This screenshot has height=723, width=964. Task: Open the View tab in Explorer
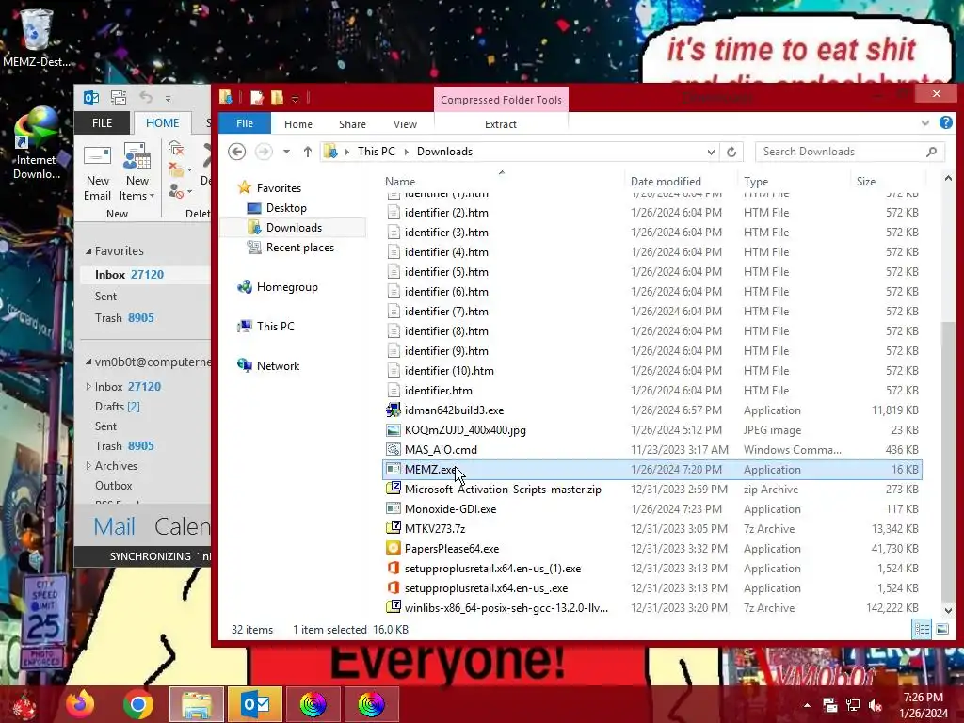click(x=405, y=124)
